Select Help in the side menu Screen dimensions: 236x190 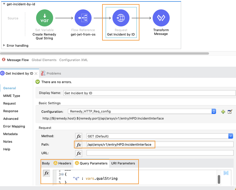click(x=7, y=149)
